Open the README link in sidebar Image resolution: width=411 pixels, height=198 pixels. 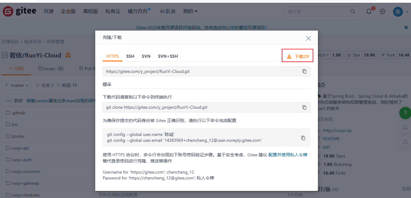pos(331,139)
